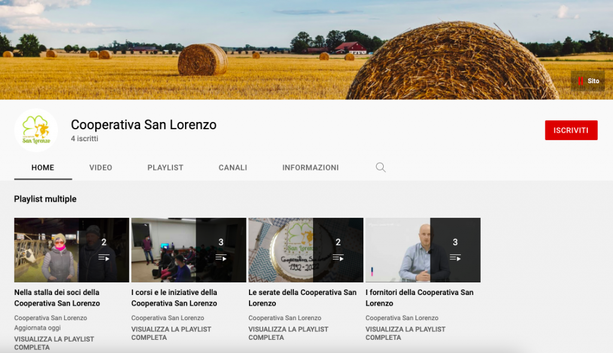This screenshot has width=613, height=353.
Task: Click the playlist icon on the 'I corsi' thumbnail
Action: [x=221, y=258]
